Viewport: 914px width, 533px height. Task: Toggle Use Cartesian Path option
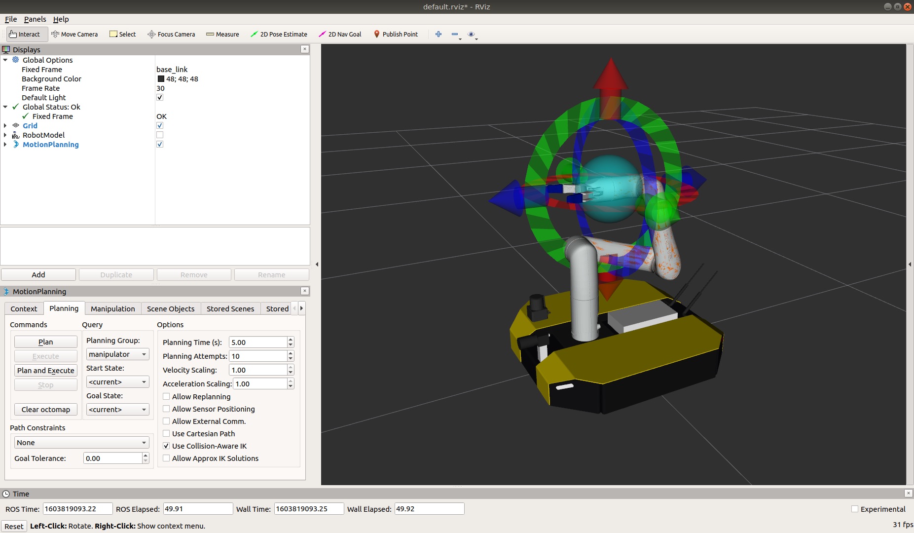coord(166,434)
